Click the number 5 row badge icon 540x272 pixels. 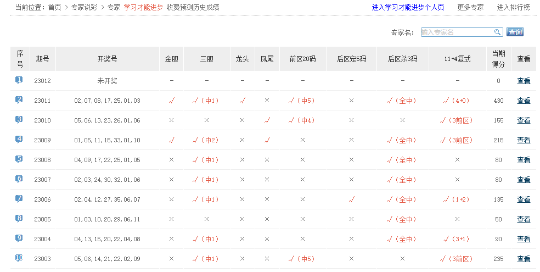(19, 159)
